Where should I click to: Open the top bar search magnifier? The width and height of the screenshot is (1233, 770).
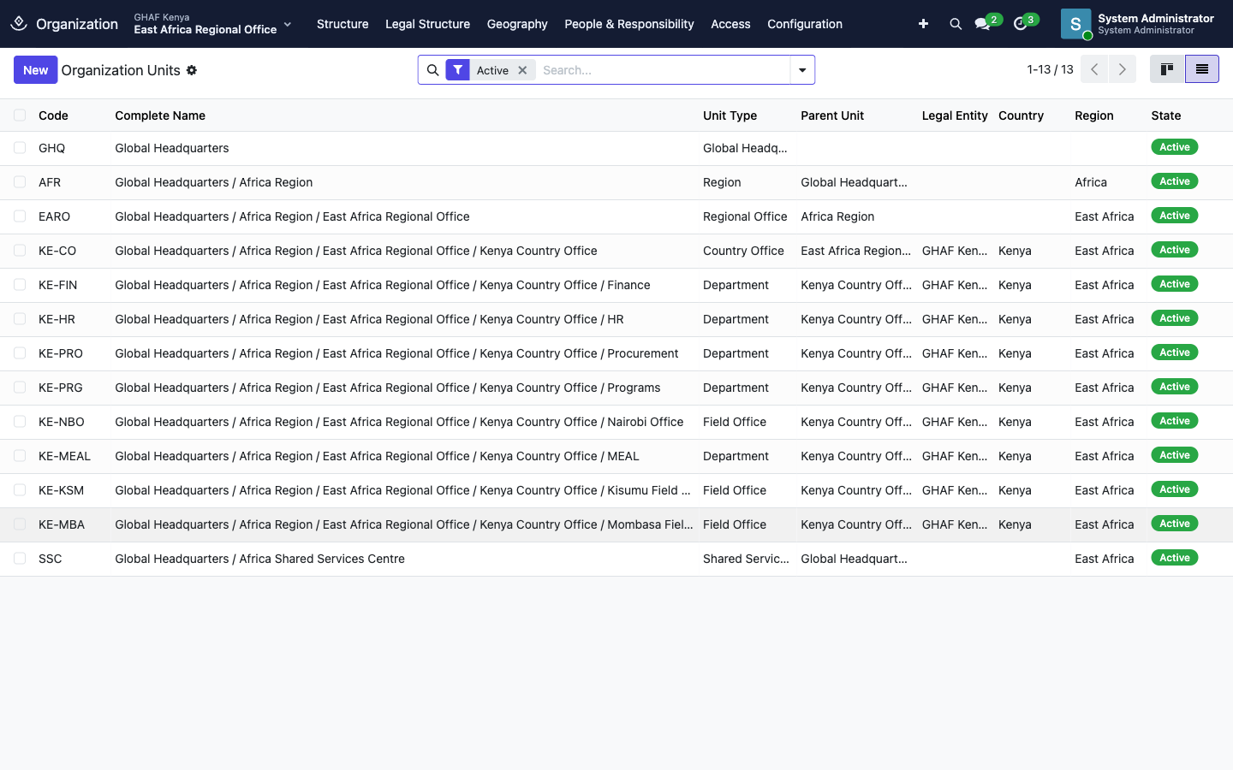[956, 24]
